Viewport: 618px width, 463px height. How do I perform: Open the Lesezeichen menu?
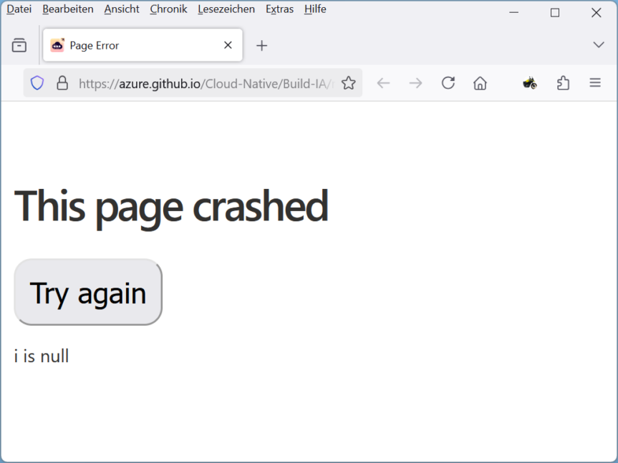coord(226,9)
